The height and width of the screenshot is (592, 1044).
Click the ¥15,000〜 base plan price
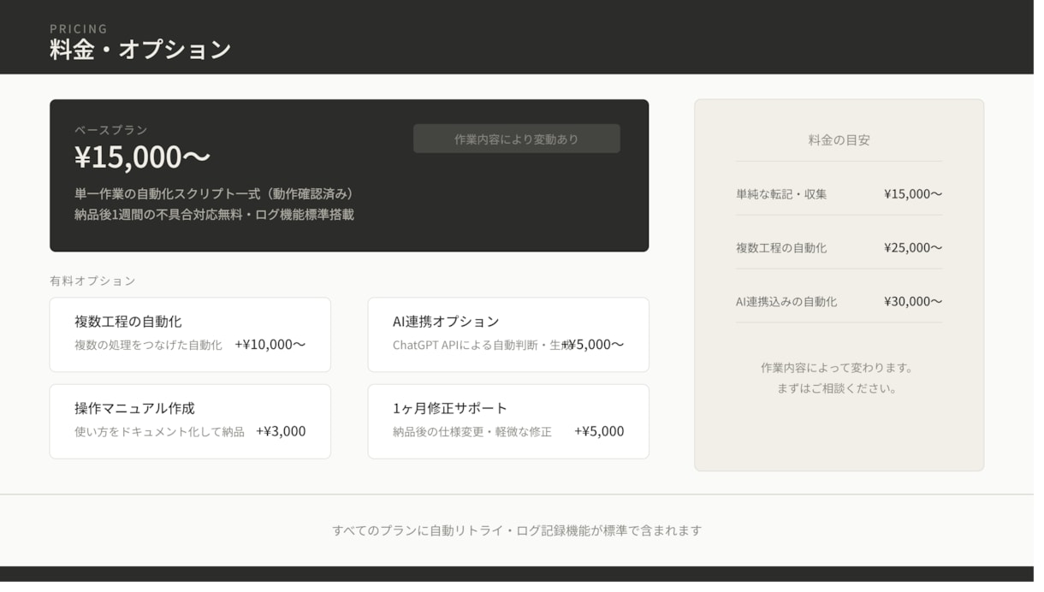144,158
